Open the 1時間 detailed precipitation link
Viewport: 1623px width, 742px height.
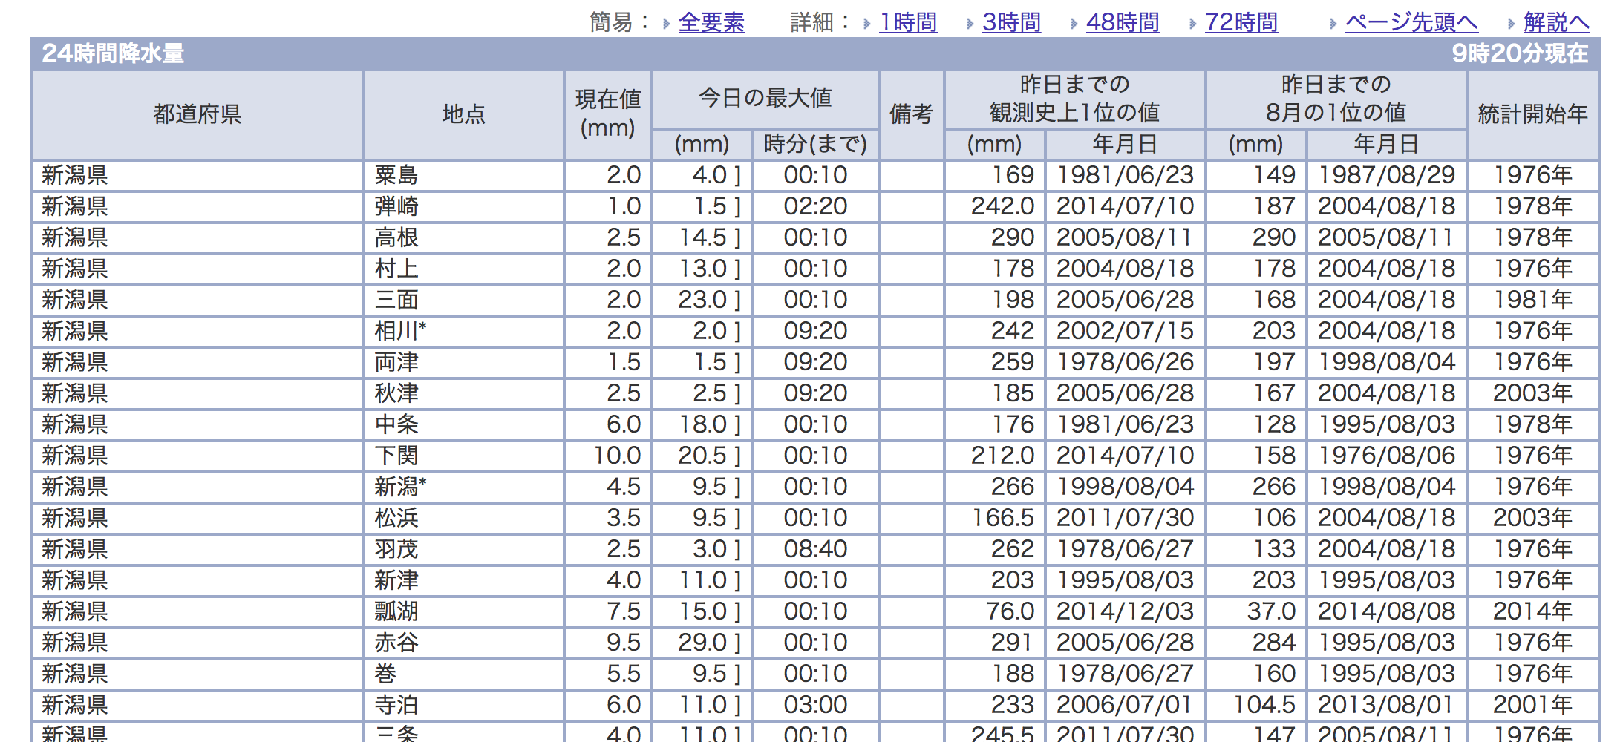[x=908, y=22]
